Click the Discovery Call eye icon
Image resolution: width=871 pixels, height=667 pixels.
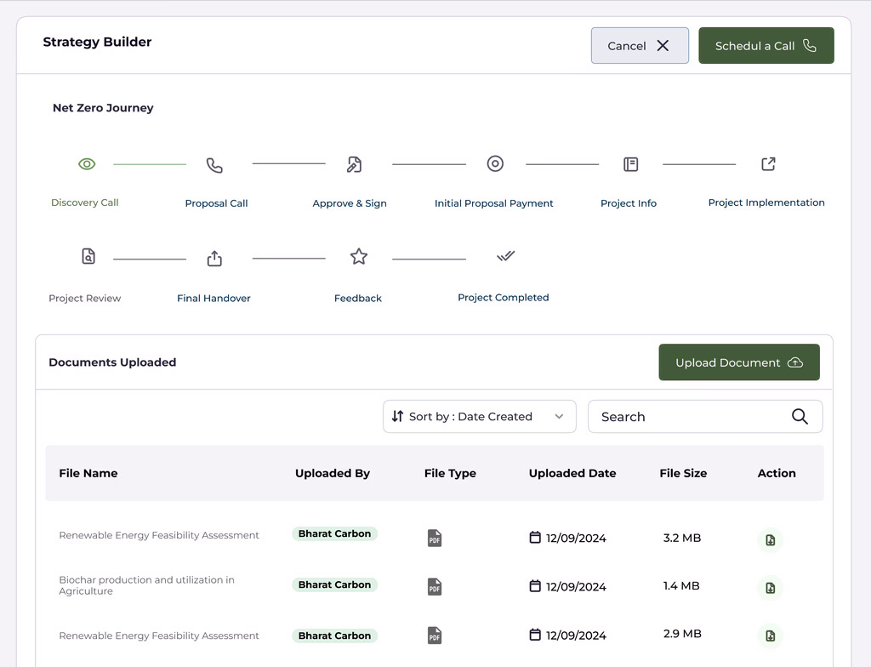click(x=87, y=164)
